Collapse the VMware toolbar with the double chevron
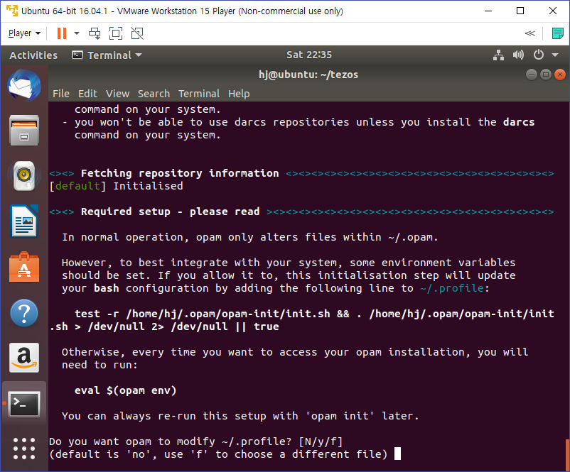The image size is (570, 472). click(530, 33)
